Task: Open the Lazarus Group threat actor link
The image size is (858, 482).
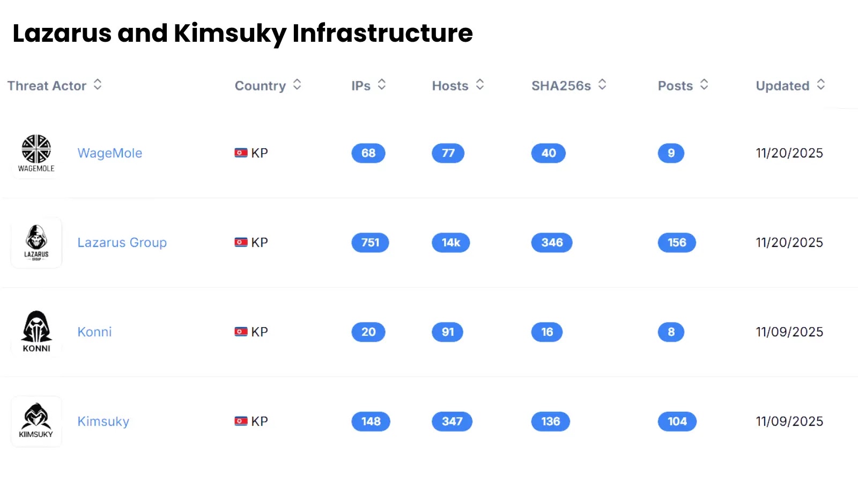Action: pos(122,242)
